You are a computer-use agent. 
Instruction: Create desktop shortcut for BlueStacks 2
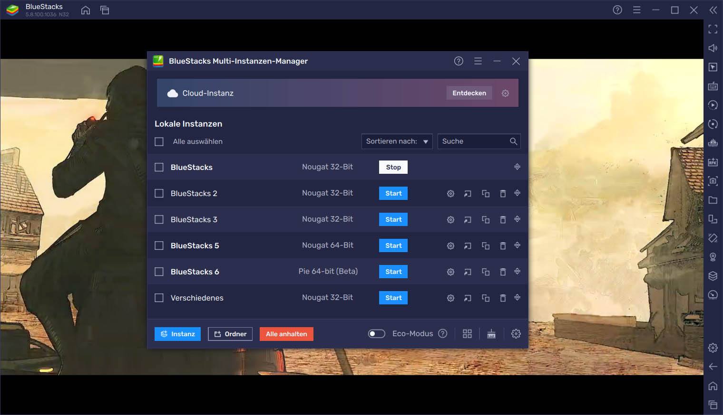coord(468,193)
